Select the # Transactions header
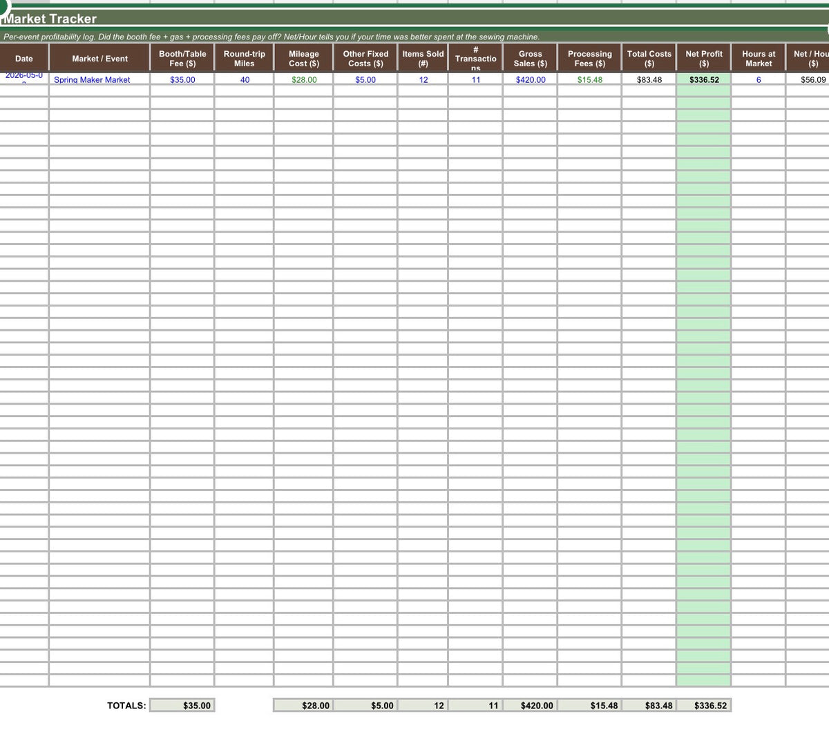Image resolution: width=829 pixels, height=734 pixels. [x=476, y=59]
